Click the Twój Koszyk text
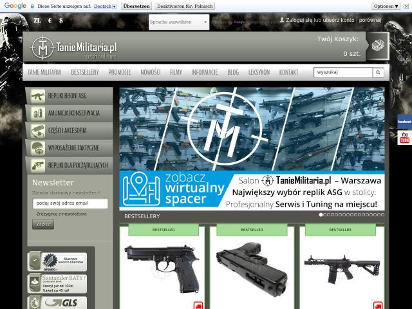 337,39
